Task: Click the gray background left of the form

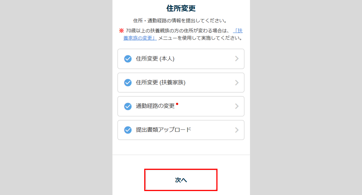Action: 57,97
